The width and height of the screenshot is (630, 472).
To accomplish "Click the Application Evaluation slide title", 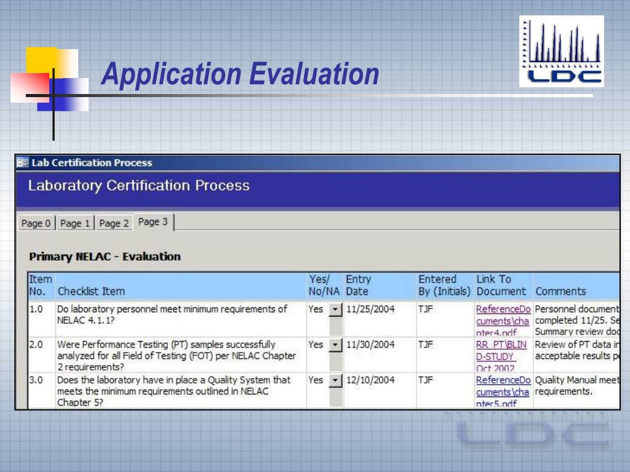I will pyautogui.click(x=240, y=74).
